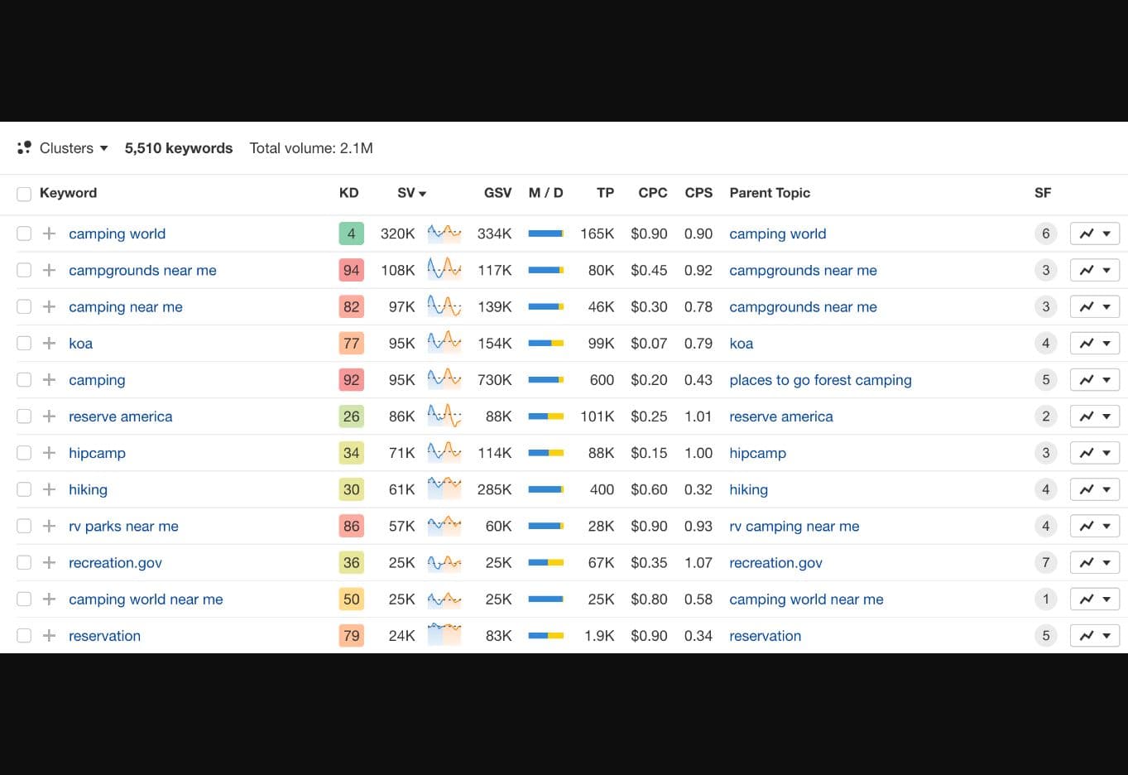The height and width of the screenshot is (775, 1128).
Task: Open the trend sparkline for reservation
Action: coord(444,635)
